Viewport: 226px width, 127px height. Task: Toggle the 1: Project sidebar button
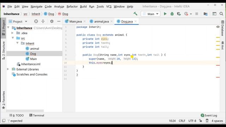4,28
